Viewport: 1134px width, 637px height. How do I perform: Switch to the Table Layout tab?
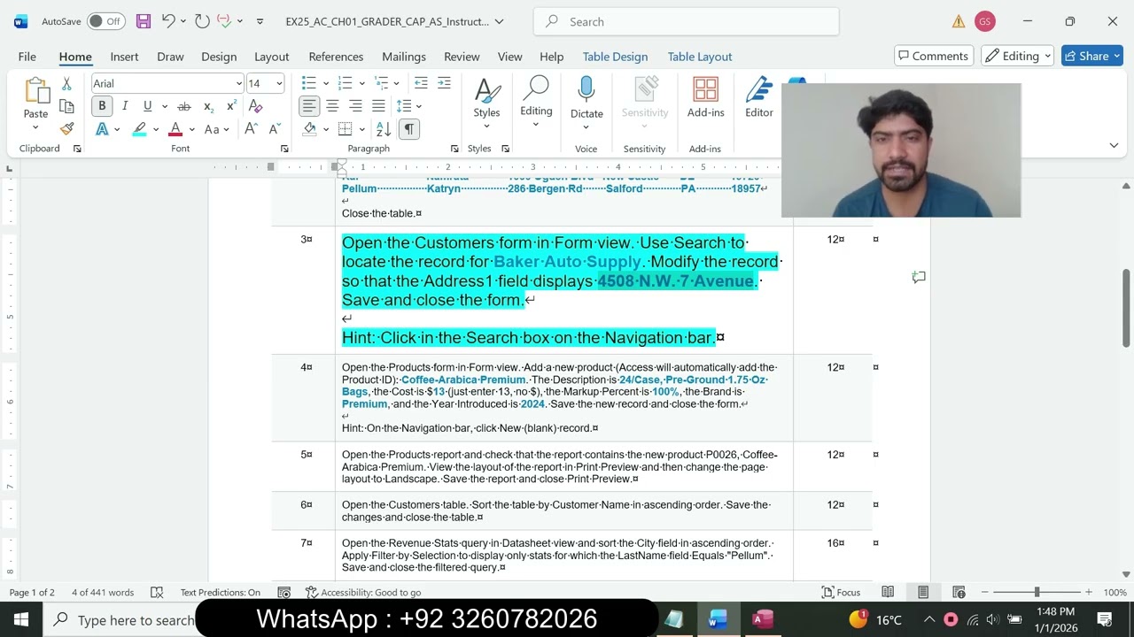700,56
